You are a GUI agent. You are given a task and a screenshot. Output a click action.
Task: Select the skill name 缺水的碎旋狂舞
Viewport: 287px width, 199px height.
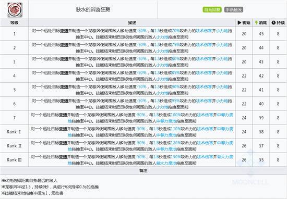point(93,9)
